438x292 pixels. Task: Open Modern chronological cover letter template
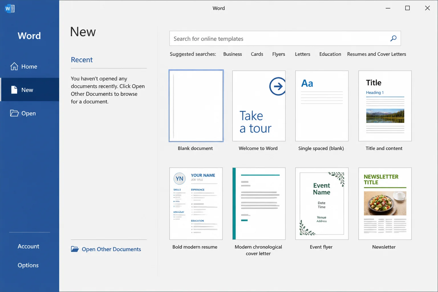click(259, 204)
